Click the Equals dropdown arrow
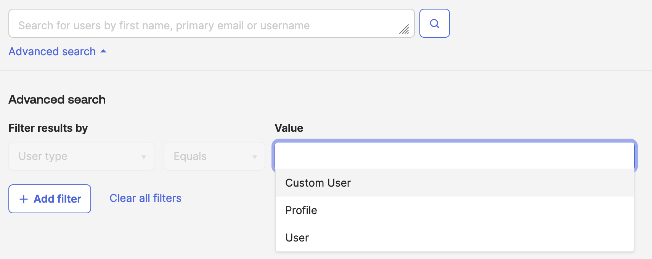652x259 pixels. (x=254, y=157)
